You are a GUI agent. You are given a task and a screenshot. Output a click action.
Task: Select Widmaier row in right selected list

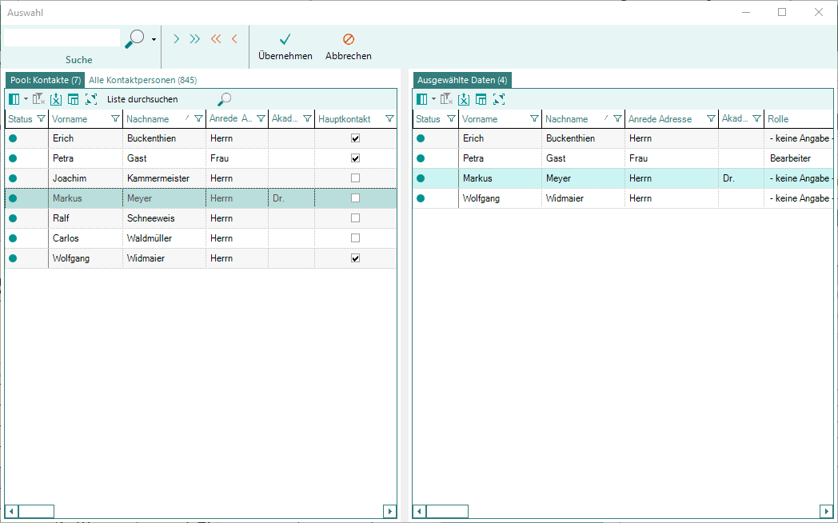pos(623,198)
